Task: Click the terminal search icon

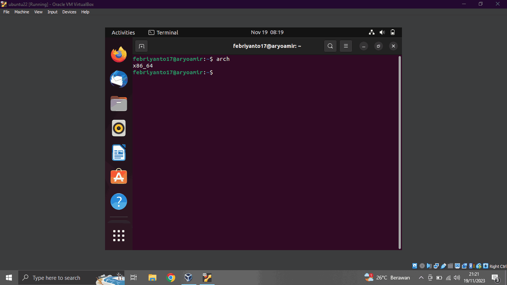Action: click(330, 46)
